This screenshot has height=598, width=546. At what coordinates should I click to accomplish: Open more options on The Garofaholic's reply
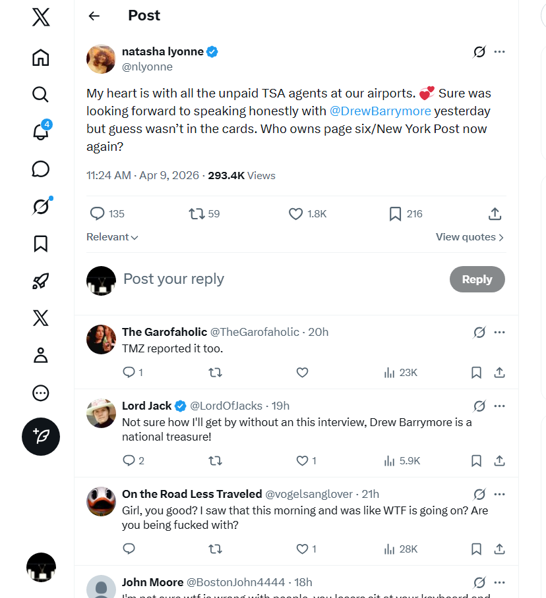[499, 332]
